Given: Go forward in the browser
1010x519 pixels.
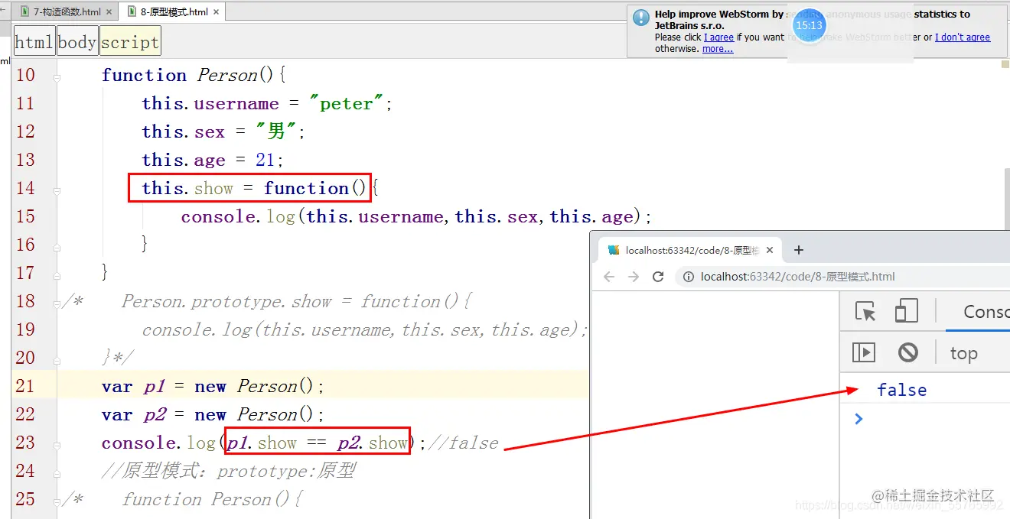Looking at the screenshot, I should point(634,277).
